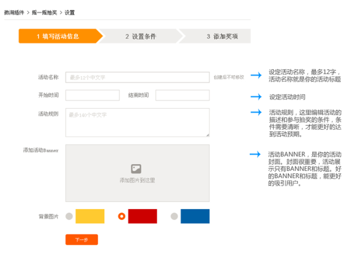Select the red background radio button
The height and width of the screenshot is (265, 351).
(x=122, y=216)
